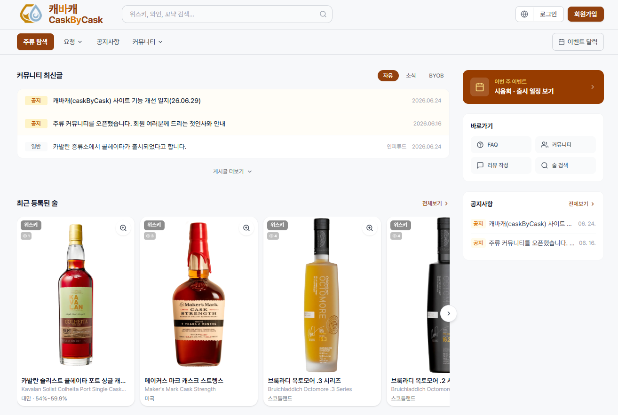Click the 회원가입 button
The width and height of the screenshot is (618, 415).
click(586, 14)
